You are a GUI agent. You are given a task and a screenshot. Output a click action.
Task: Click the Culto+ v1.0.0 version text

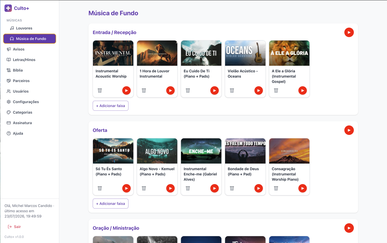[x=14, y=237]
